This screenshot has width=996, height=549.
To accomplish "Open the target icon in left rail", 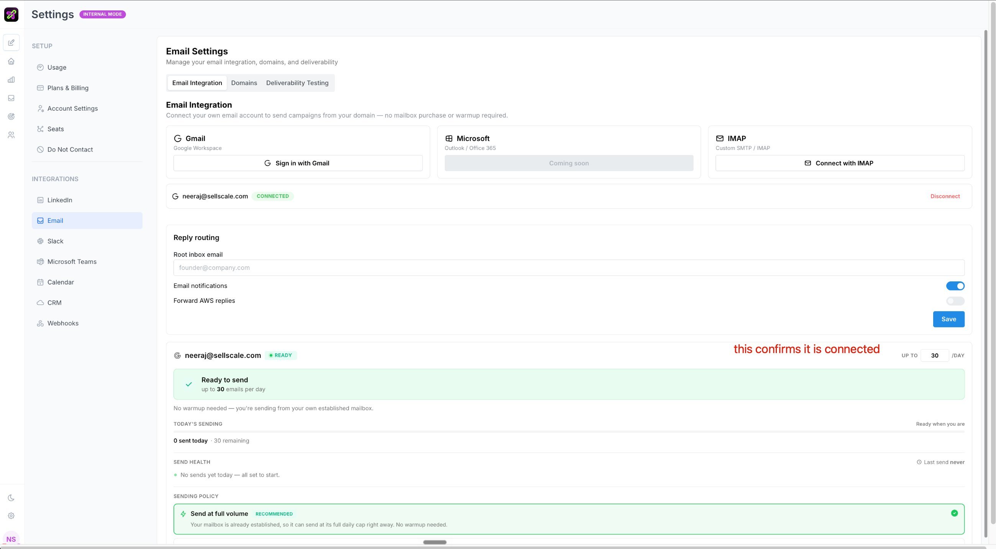I will tap(11, 116).
